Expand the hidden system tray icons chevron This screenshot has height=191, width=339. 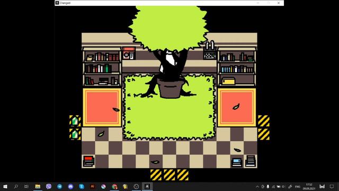tap(257, 186)
